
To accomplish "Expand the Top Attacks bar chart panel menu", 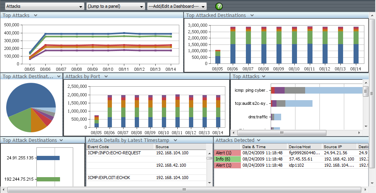I will click(264, 77).
